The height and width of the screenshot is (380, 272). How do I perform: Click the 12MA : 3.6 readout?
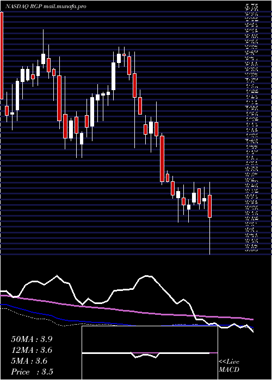(x=32, y=351)
